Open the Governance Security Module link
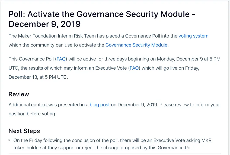The height and width of the screenshot is (155, 230). [136, 45]
